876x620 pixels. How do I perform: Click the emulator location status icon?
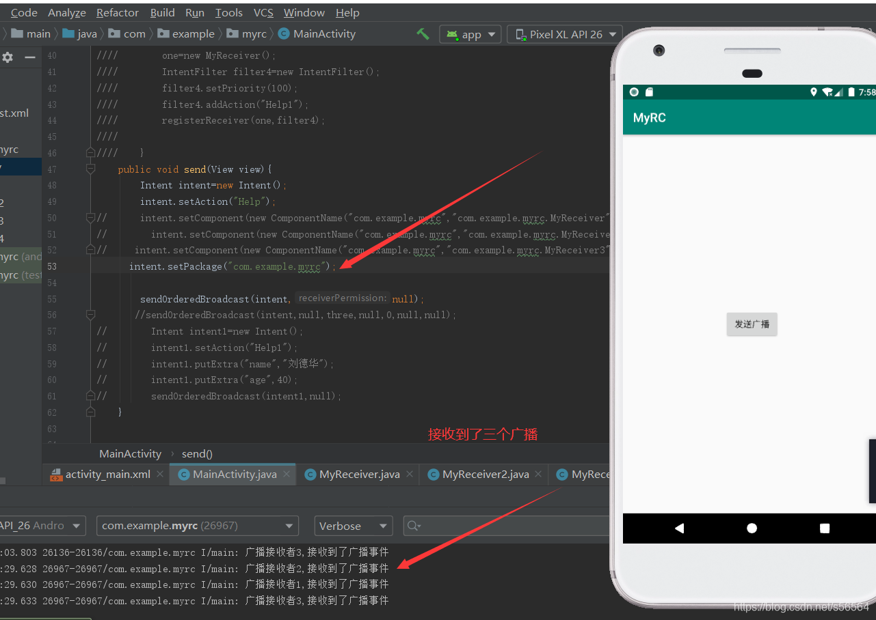point(814,92)
